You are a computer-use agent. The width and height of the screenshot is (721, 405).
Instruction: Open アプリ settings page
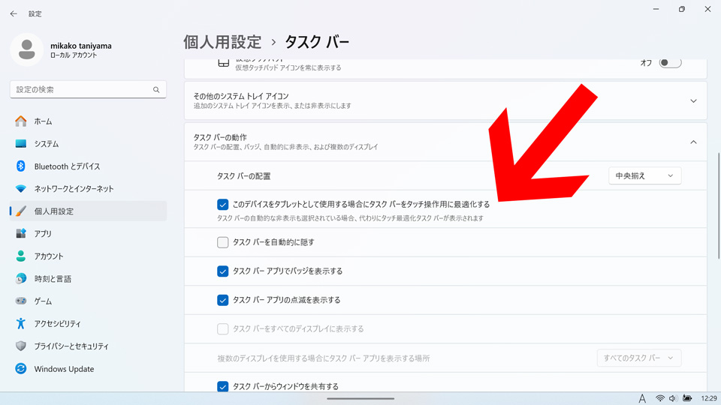tap(89, 234)
